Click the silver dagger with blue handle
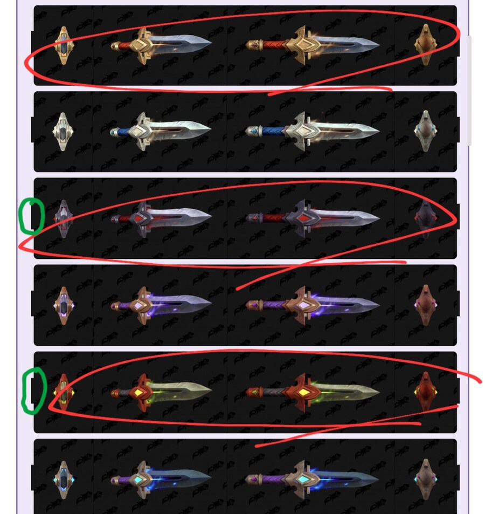Viewport: 485px width, 514px height. (x=161, y=131)
